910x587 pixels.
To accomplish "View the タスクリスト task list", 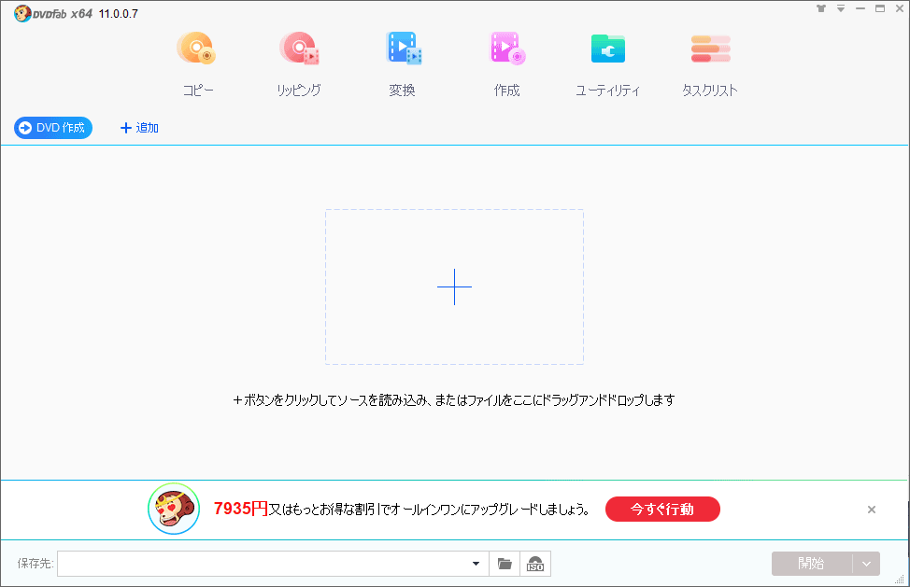I will point(710,49).
